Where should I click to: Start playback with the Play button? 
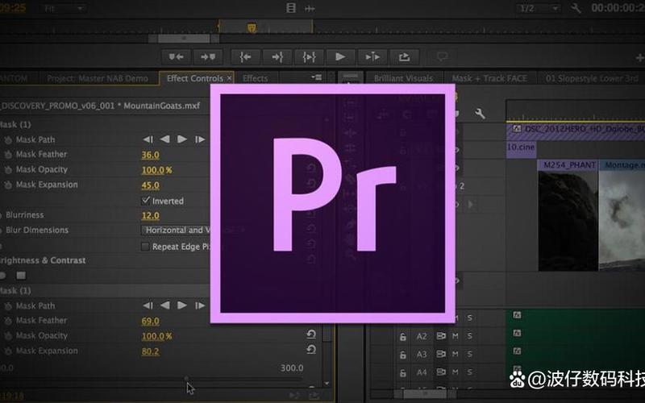340,56
